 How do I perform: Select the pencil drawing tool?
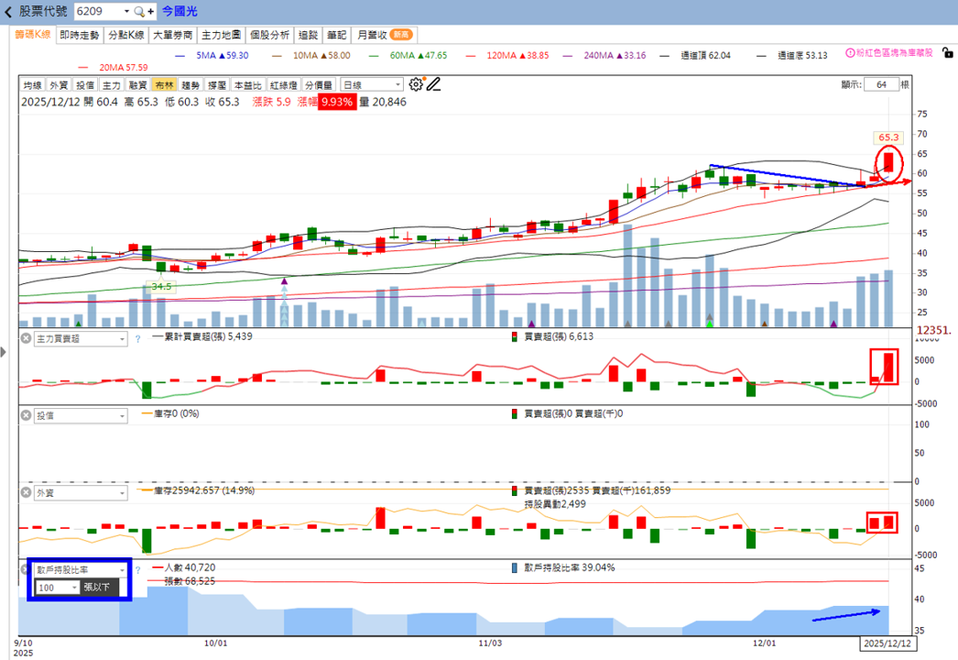434,84
